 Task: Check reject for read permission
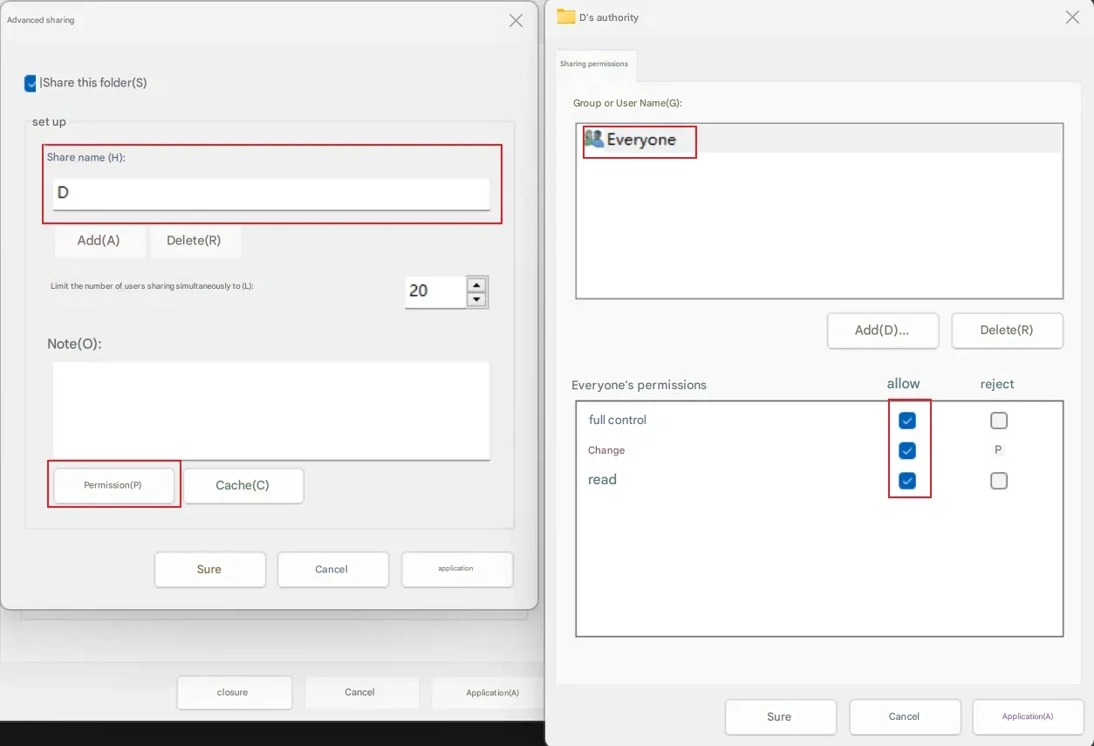click(x=999, y=481)
